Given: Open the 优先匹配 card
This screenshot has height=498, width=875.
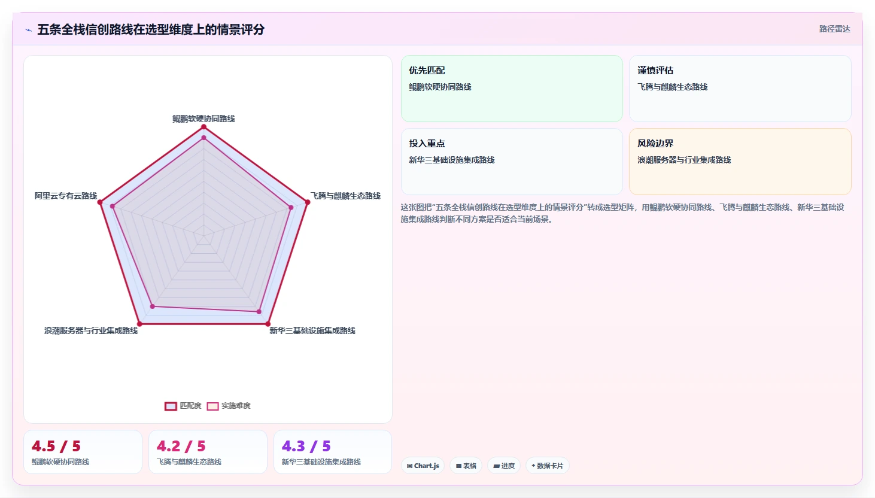Looking at the screenshot, I should pos(512,89).
